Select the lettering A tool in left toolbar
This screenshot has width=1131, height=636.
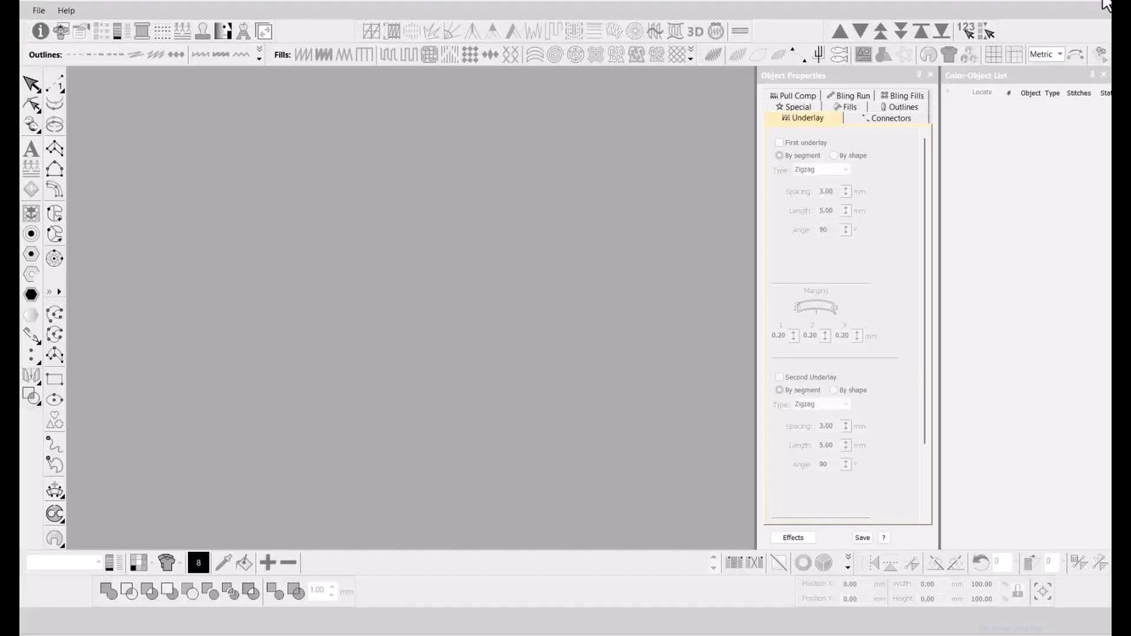point(31,149)
